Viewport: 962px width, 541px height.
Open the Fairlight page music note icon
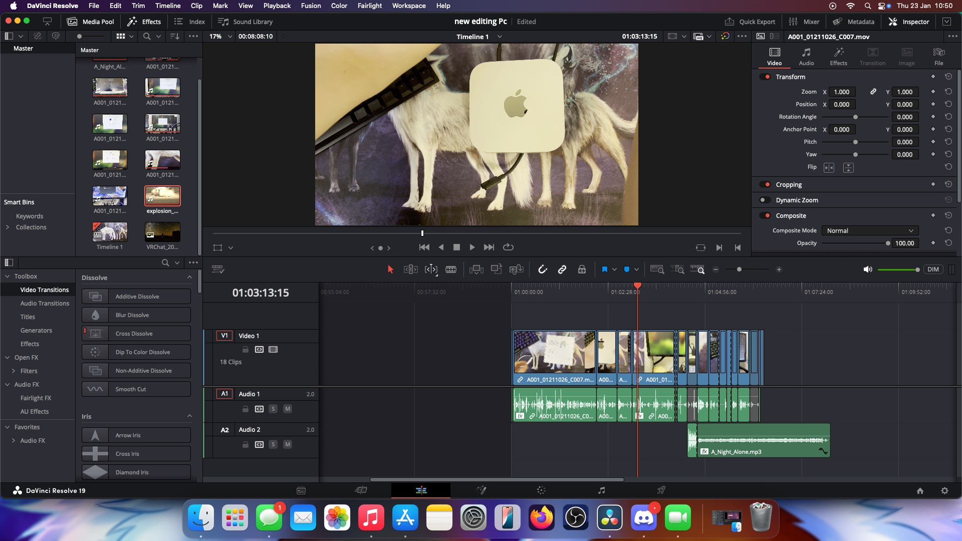(602, 490)
